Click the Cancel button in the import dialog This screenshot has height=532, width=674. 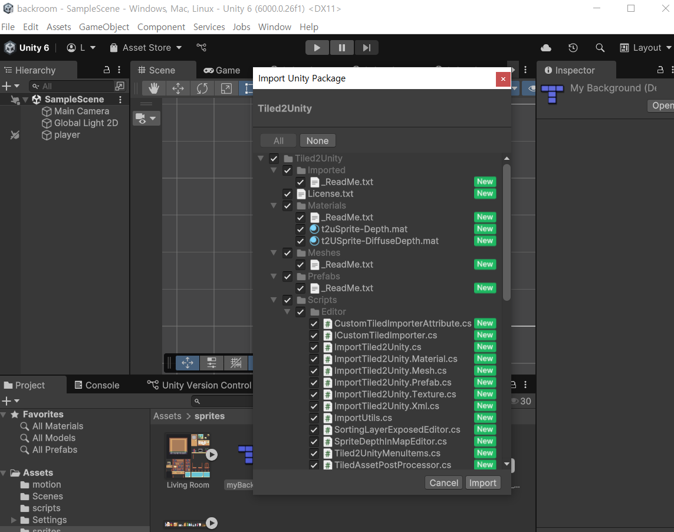pyautogui.click(x=443, y=483)
